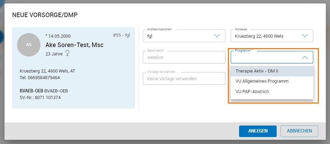Click the NEUE VORSORGE/DMP dialog title
330x144 pixels.
[45, 15]
